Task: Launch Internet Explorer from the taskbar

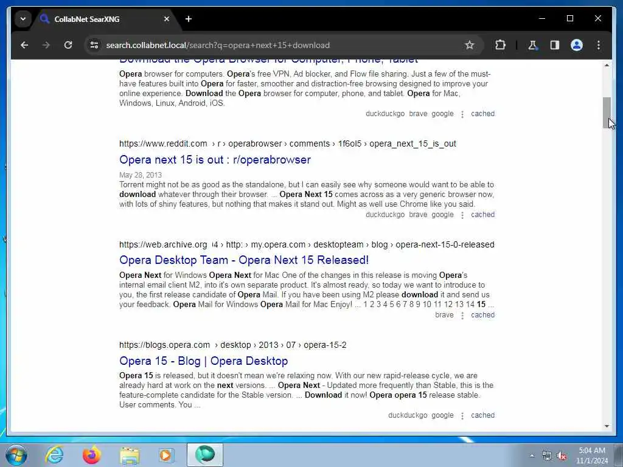Action: tap(54, 455)
